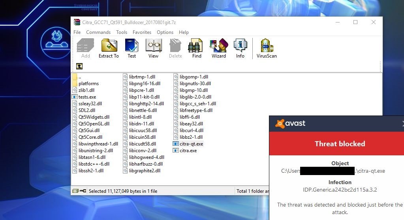Screen dimensions: 404x220
Task: Click the Add toolbar icon
Action: pos(86,46)
